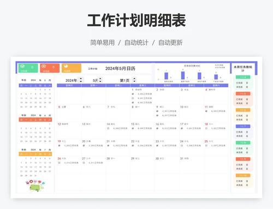Click the green 11/8 stats label
273x209 pixels.
point(243,142)
